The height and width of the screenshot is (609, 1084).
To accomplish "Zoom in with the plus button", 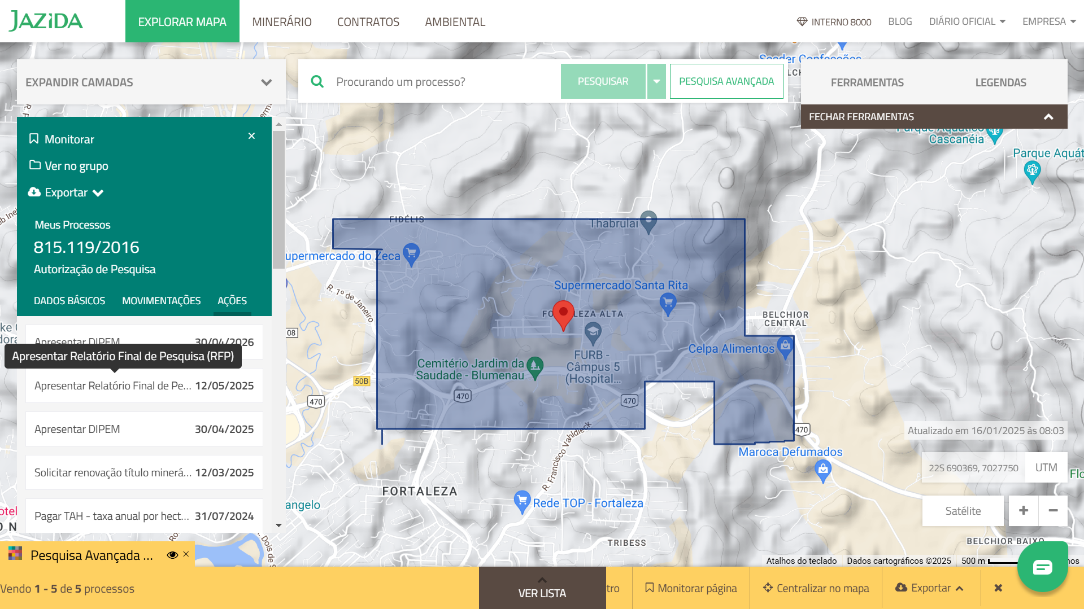I will pyautogui.click(x=1024, y=511).
